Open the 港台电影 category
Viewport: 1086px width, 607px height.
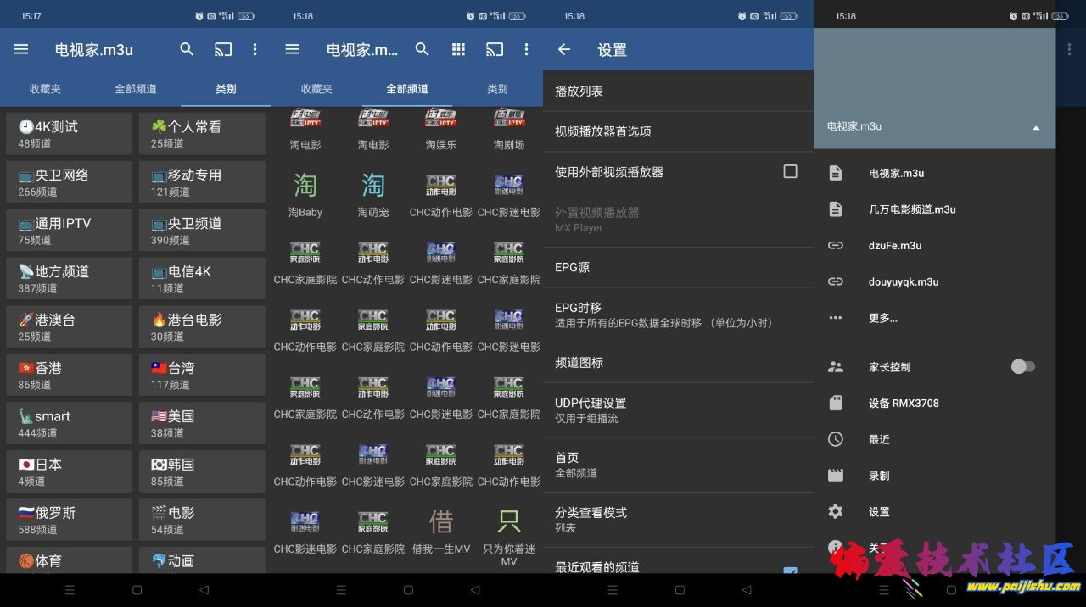[x=202, y=327]
